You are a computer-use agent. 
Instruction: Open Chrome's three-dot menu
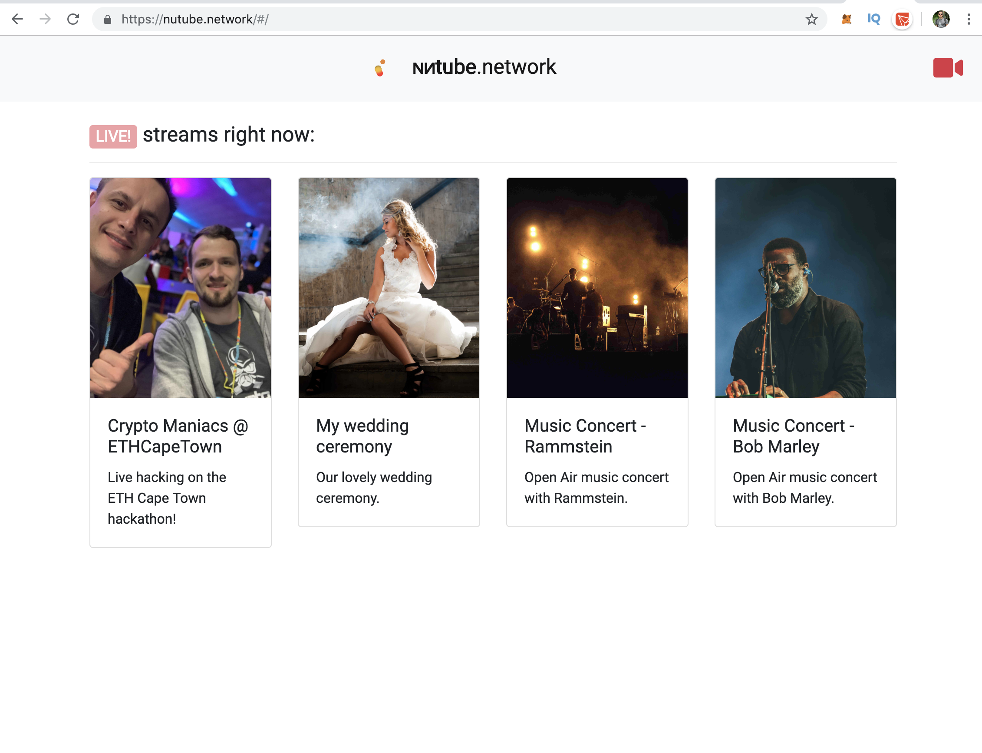pos(969,19)
